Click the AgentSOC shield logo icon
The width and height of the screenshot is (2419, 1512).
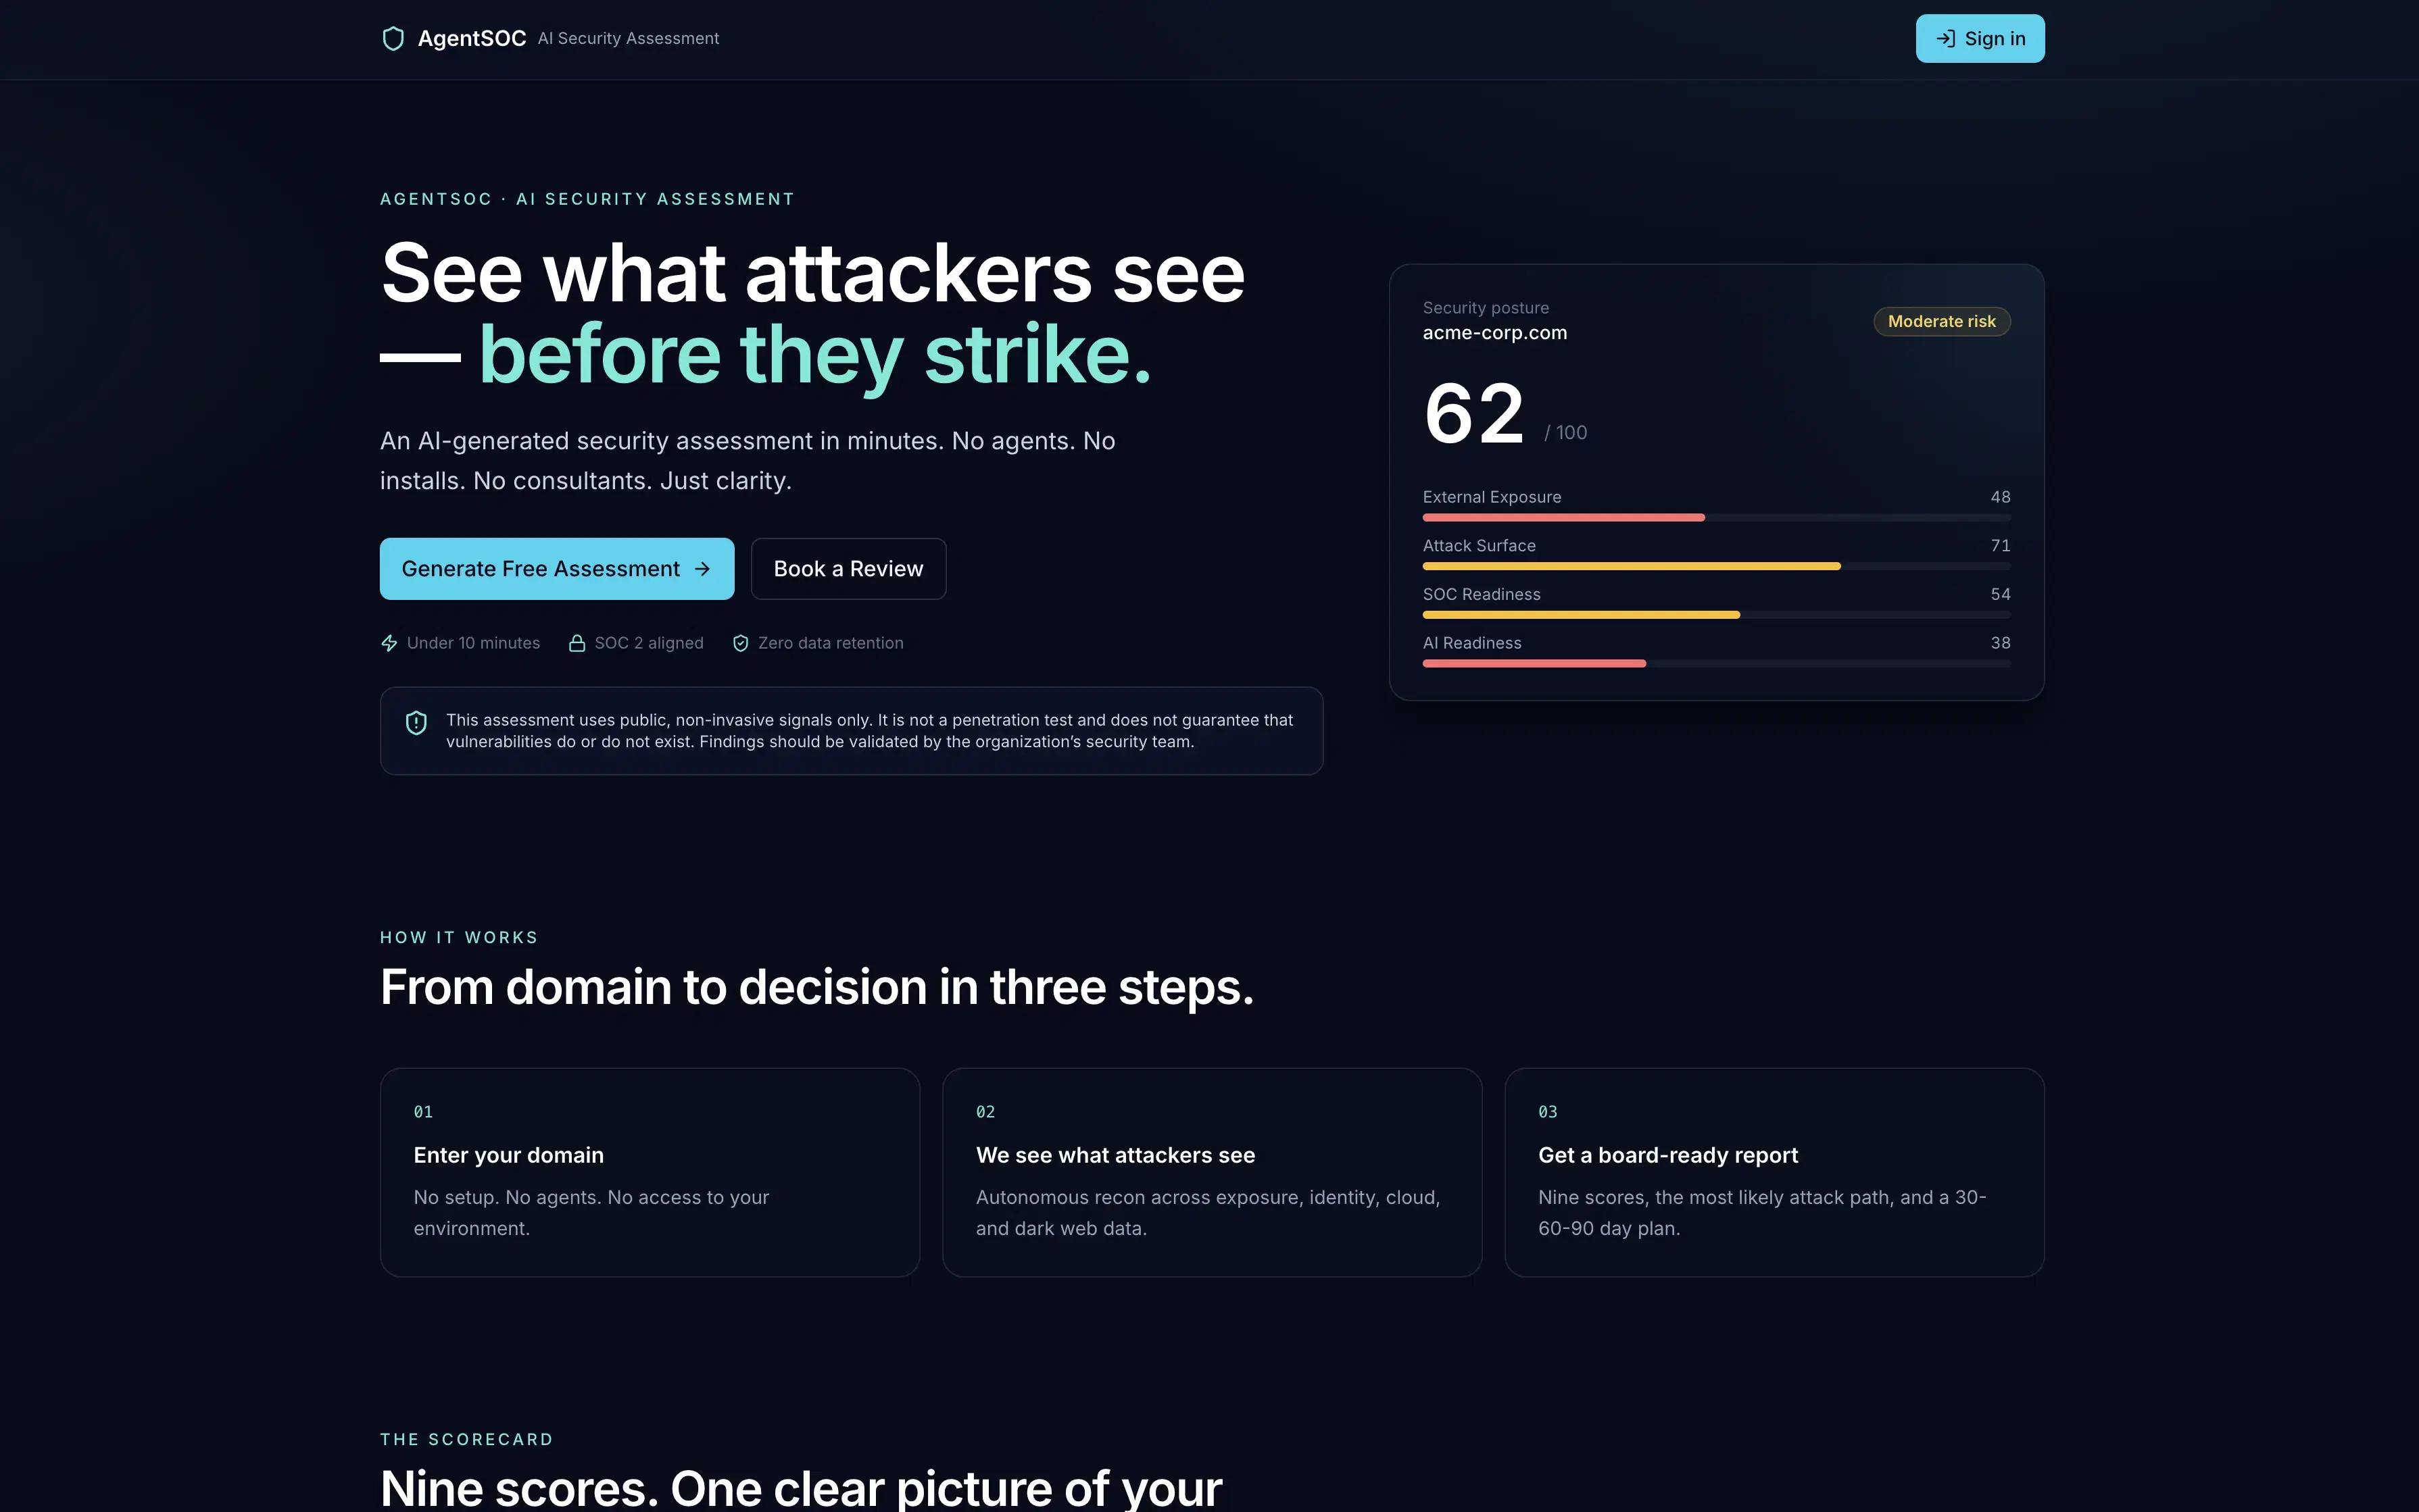tap(393, 38)
